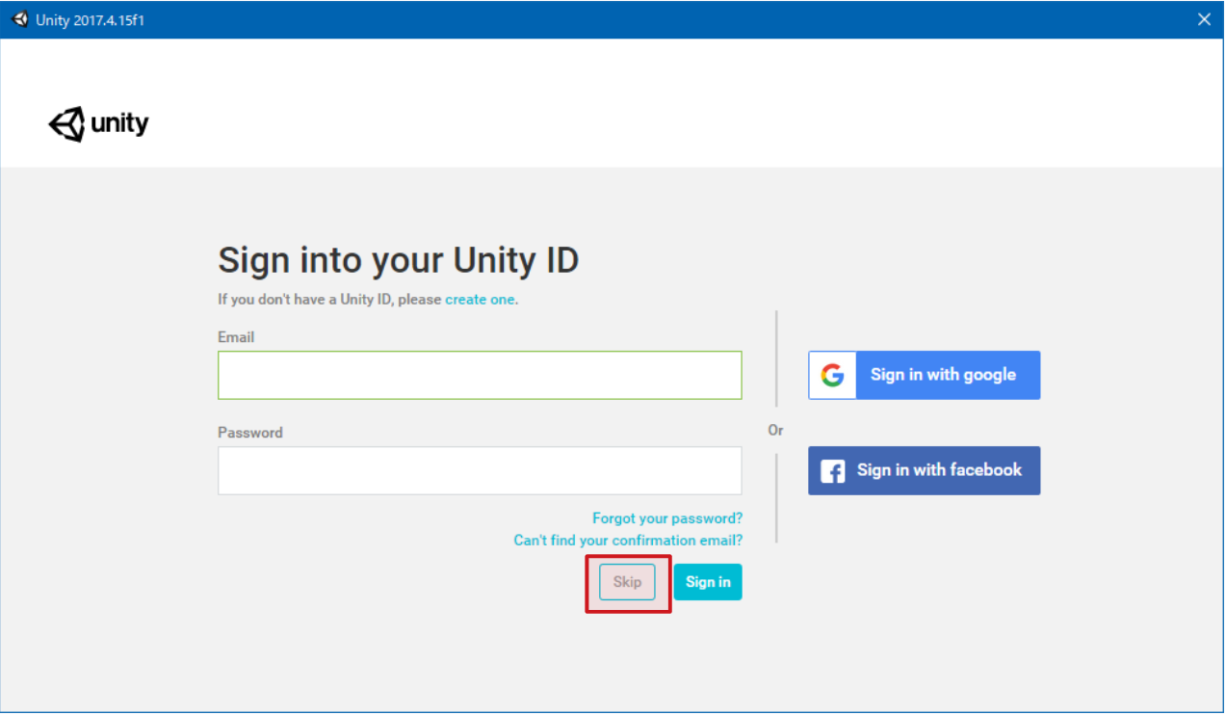Click the Email field label
The image size is (1226, 715).
coord(236,337)
